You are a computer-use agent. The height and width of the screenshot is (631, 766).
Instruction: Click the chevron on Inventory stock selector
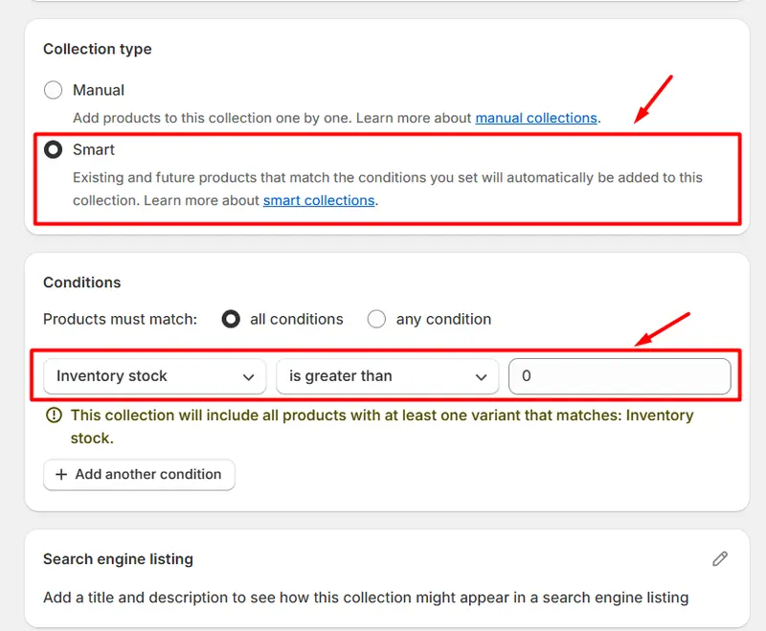[249, 377]
